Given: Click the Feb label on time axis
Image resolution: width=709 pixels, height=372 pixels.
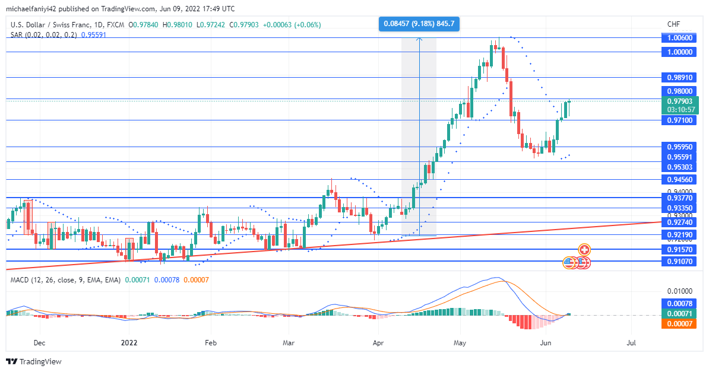Looking at the screenshot, I should point(211,342).
